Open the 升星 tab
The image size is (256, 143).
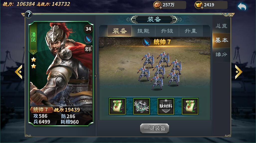(x=191, y=31)
